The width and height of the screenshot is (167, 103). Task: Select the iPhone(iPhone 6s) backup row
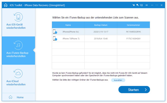pyautogui.click(x=101, y=32)
